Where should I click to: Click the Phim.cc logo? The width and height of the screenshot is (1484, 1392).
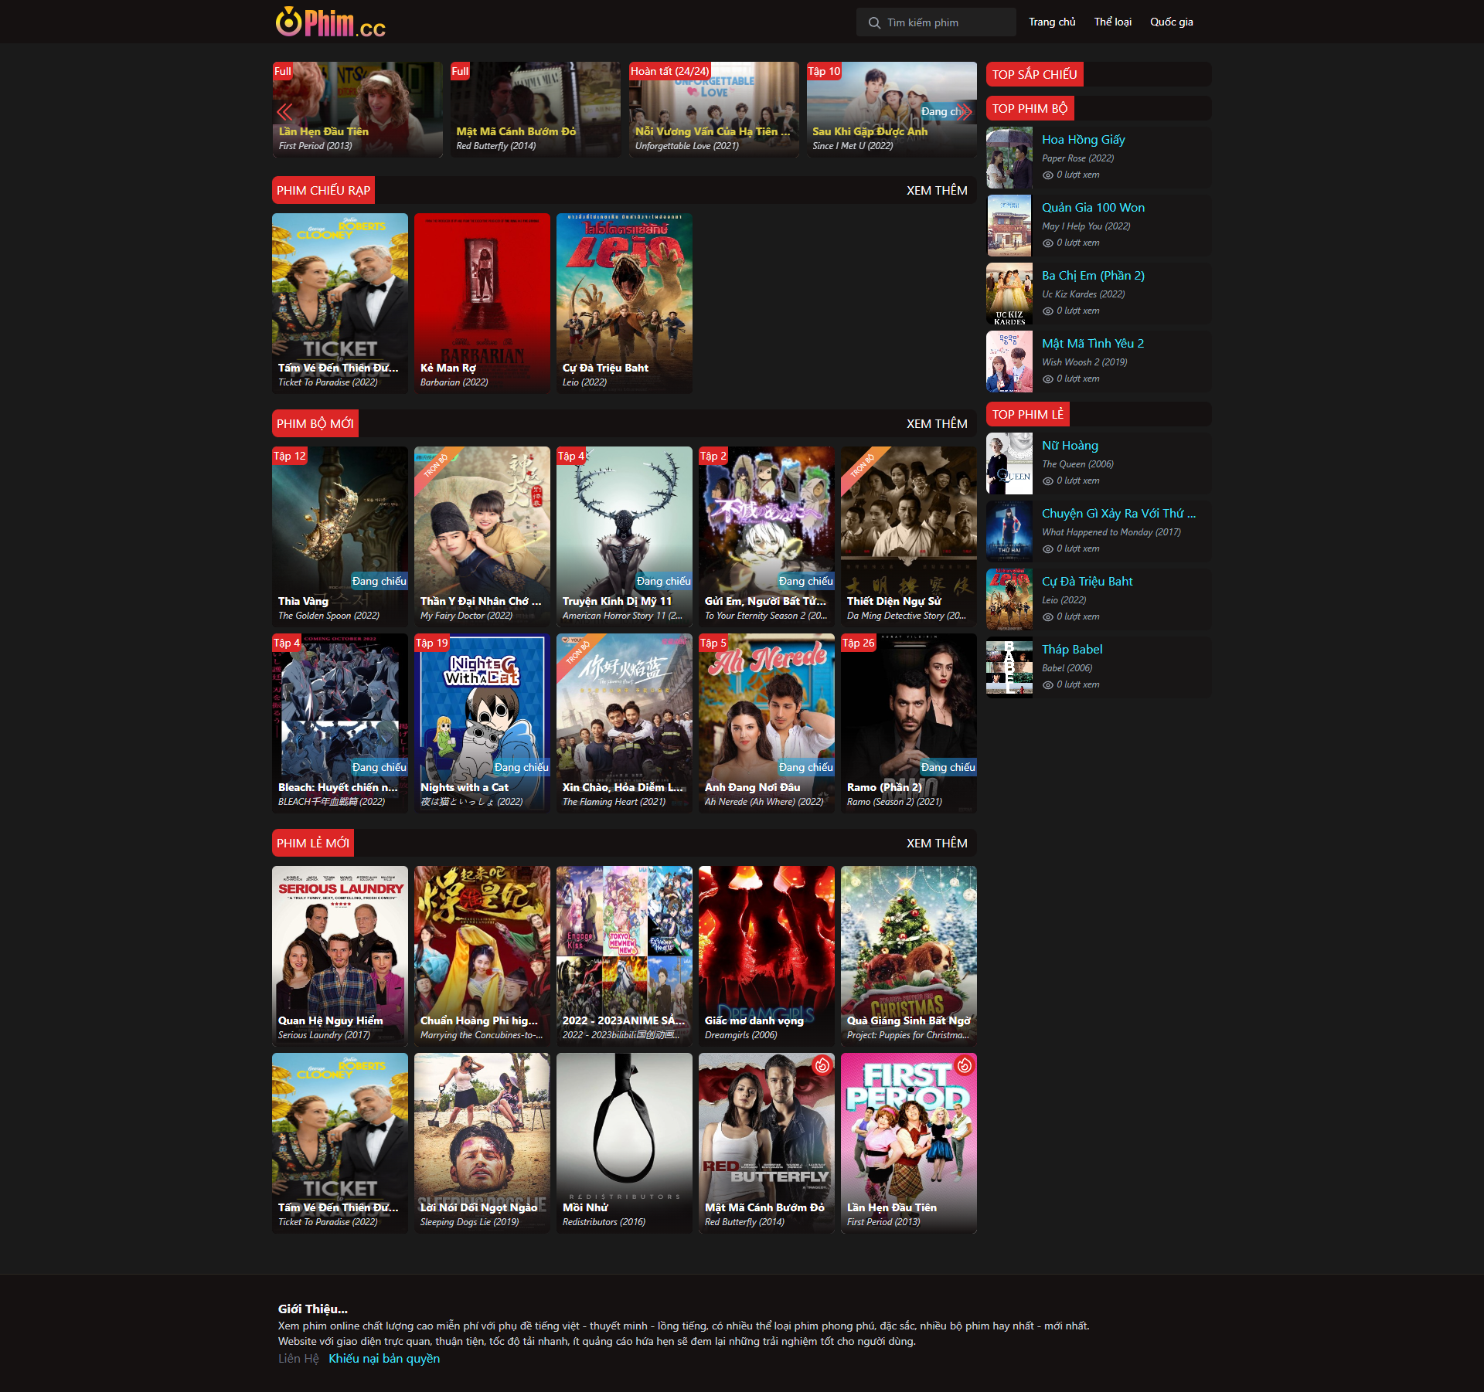[330, 22]
